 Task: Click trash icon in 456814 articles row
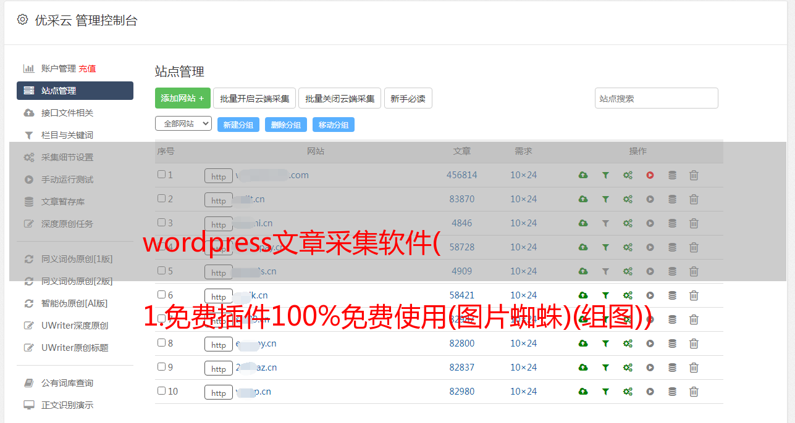tap(694, 175)
